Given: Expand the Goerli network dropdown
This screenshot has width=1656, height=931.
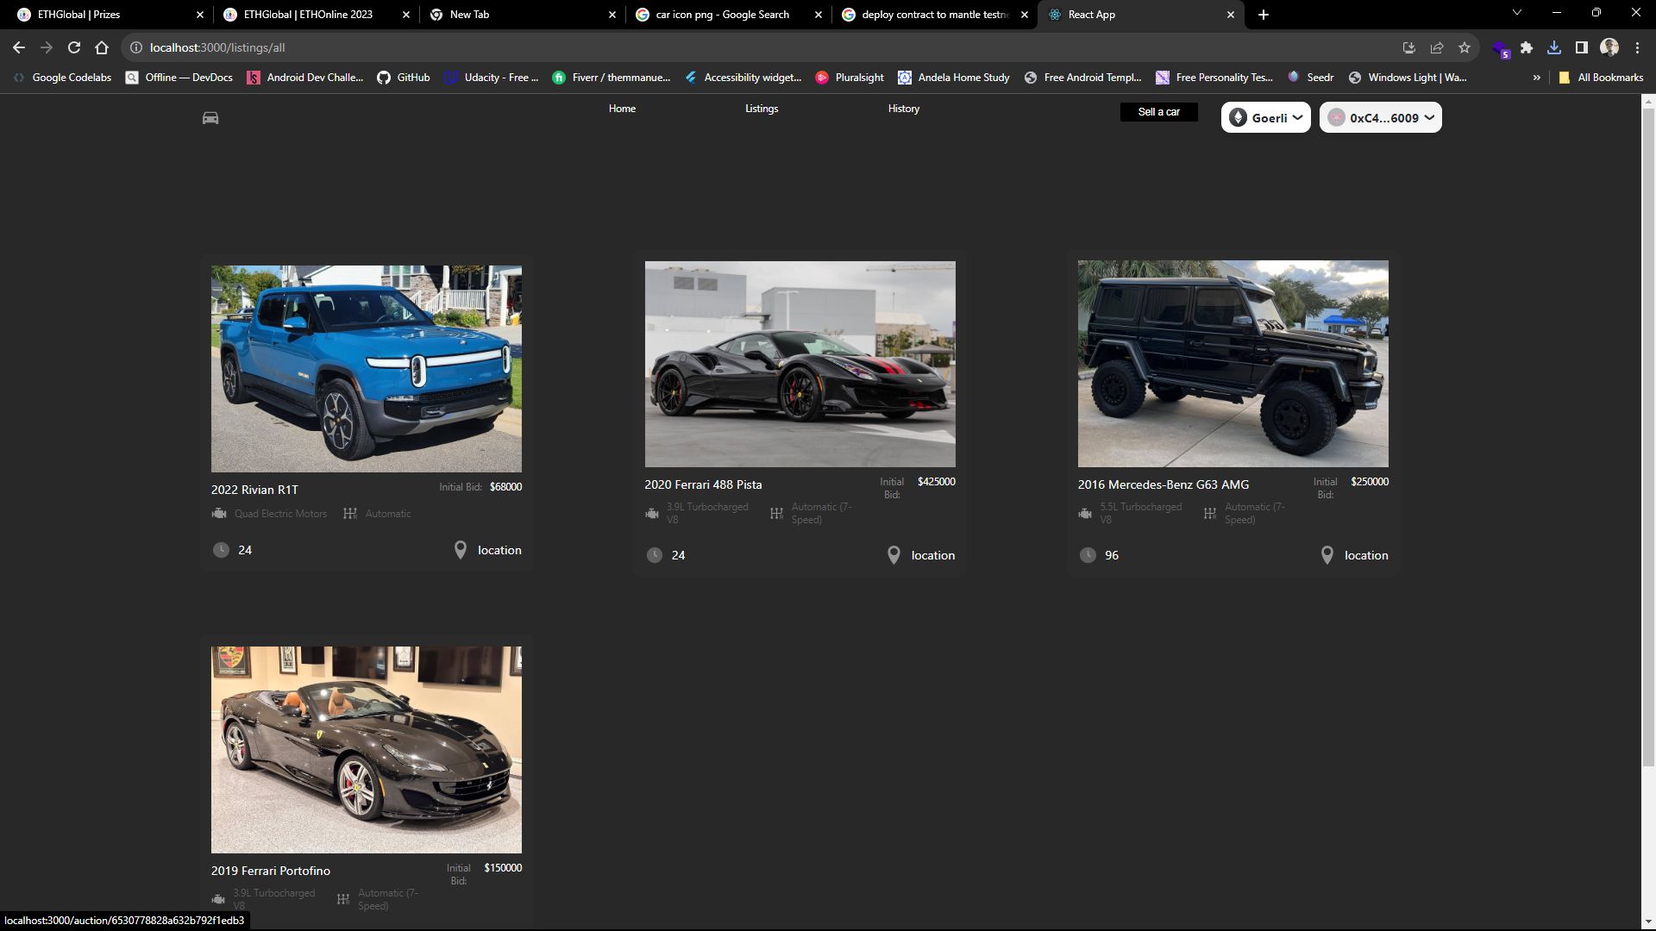Looking at the screenshot, I should click(1265, 117).
